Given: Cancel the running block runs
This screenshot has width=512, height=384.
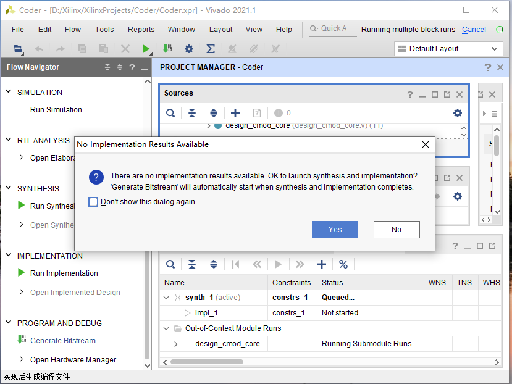Looking at the screenshot, I should pos(474,30).
